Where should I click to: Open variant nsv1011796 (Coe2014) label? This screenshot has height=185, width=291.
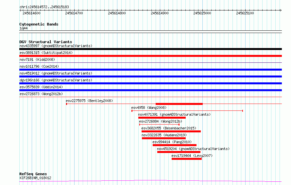39,66
